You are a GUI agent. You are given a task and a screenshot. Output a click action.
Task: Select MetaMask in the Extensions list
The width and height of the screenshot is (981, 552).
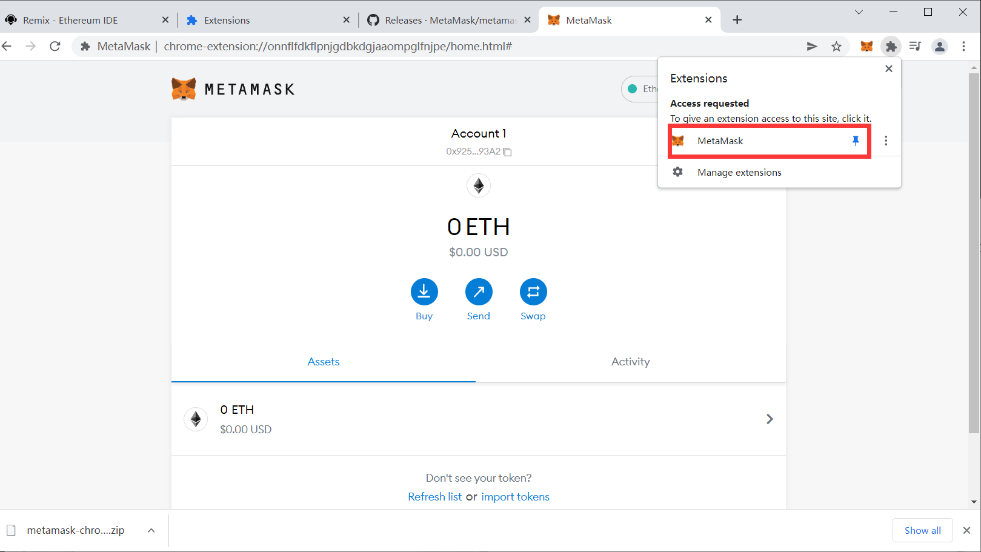pos(770,141)
